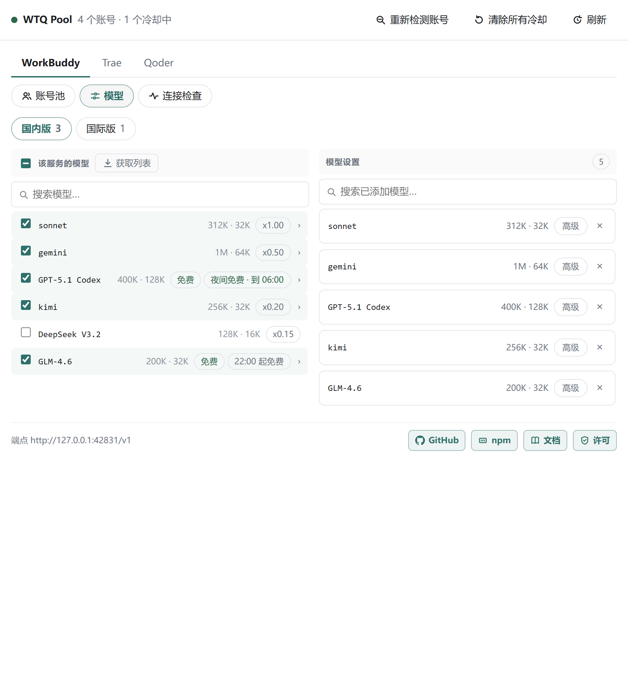This screenshot has height=691, width=628.
Task: Click the 搜索模型 search field
Action: coord(160,194)
